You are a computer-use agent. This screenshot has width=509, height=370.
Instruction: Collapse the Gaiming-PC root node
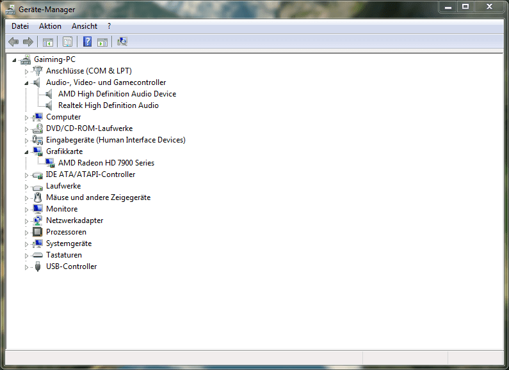coord(14,60)
